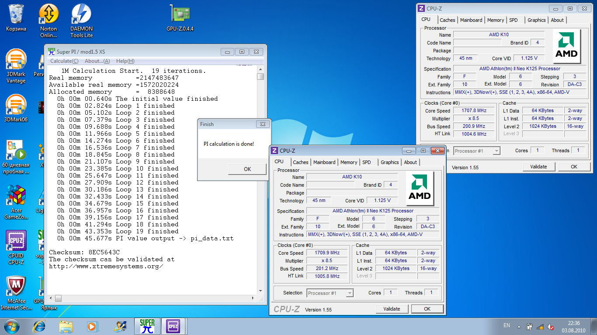Image resolution: width=597 pixels, height=335 pixels.
Task: Click the Super PI title bar icon
Action: [52, 51]
